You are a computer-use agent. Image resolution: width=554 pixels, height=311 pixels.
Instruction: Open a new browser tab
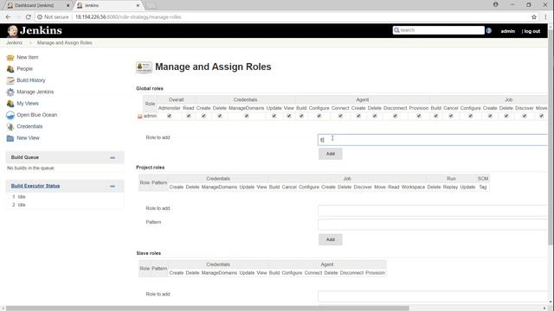(151, 5)
